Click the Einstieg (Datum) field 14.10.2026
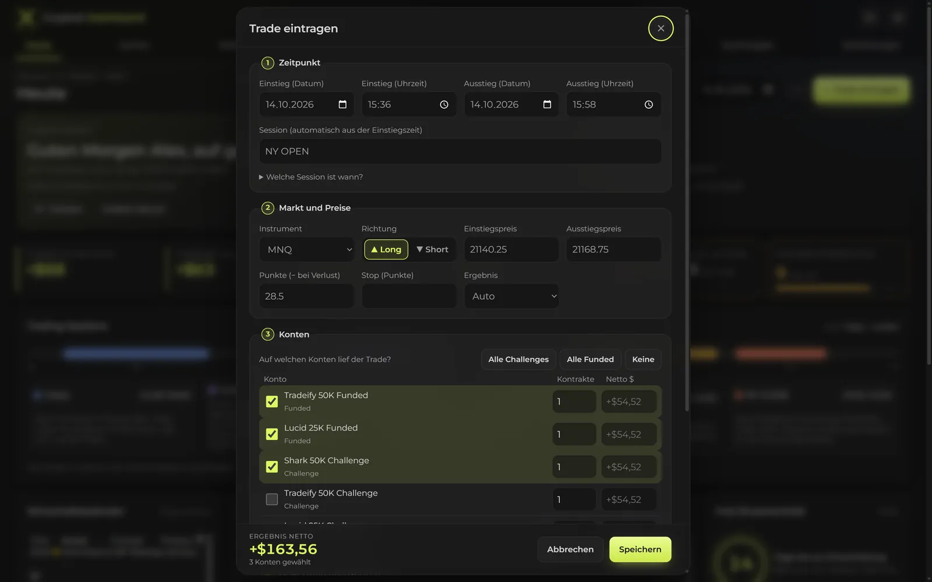This screenshot has width=932, height=582. tap(306, 104)
